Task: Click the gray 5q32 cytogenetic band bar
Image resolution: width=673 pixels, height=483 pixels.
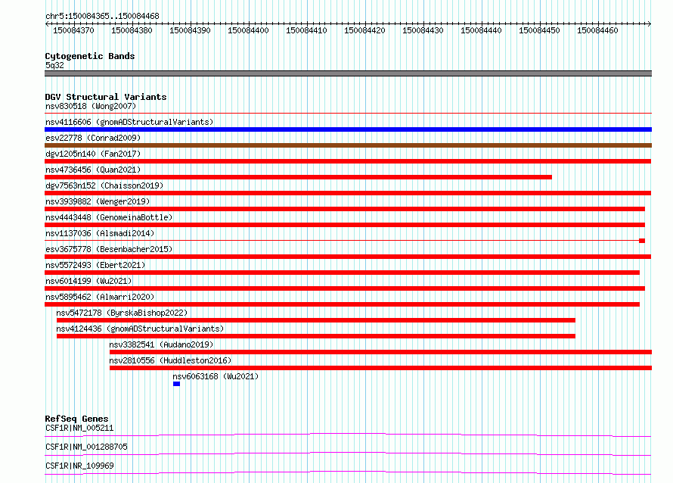Action: pos(348,73)
